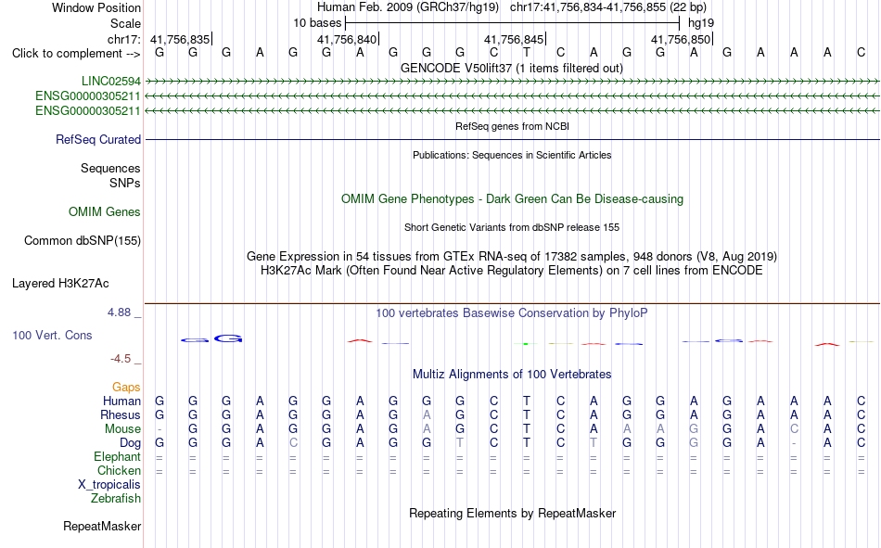Click the Layered H3K27Ac track label
This screenshot has height=548, width=881.
click(60, 284)
